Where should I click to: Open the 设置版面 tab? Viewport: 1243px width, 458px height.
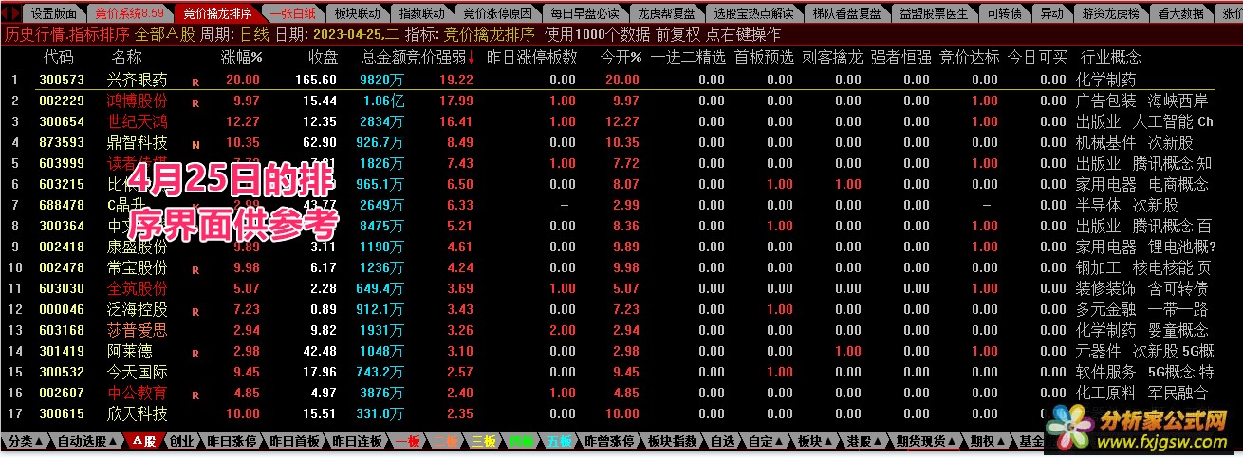pyautogui.click(x=54, y=13)
